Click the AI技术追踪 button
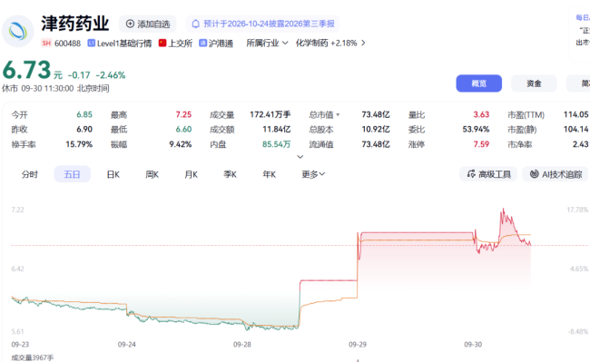590x362 pixels. click(x=555, y=174)
